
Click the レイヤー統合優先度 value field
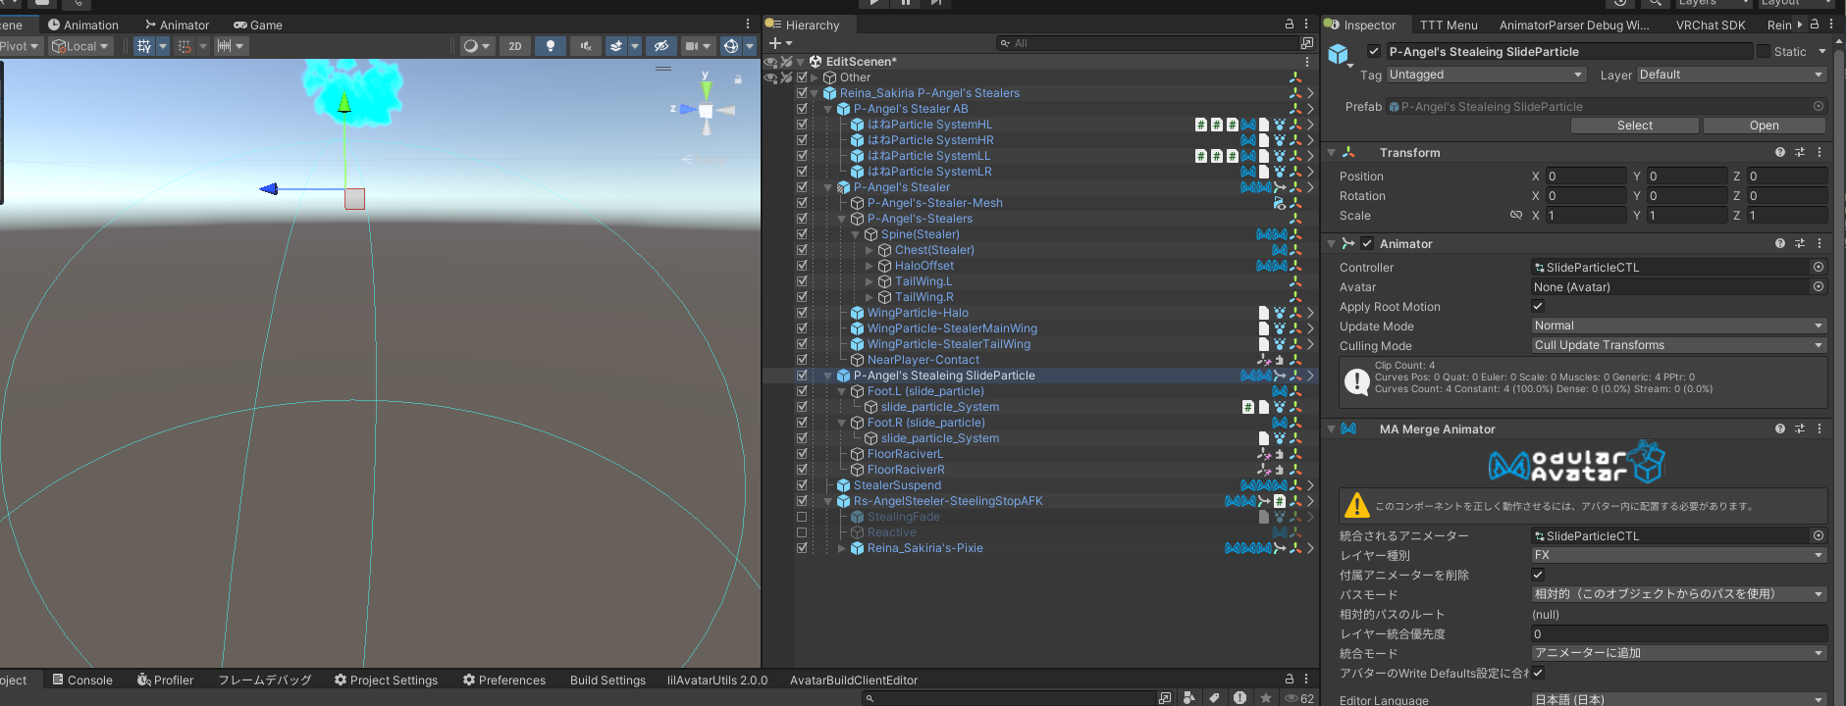[x=1679, y=633]
